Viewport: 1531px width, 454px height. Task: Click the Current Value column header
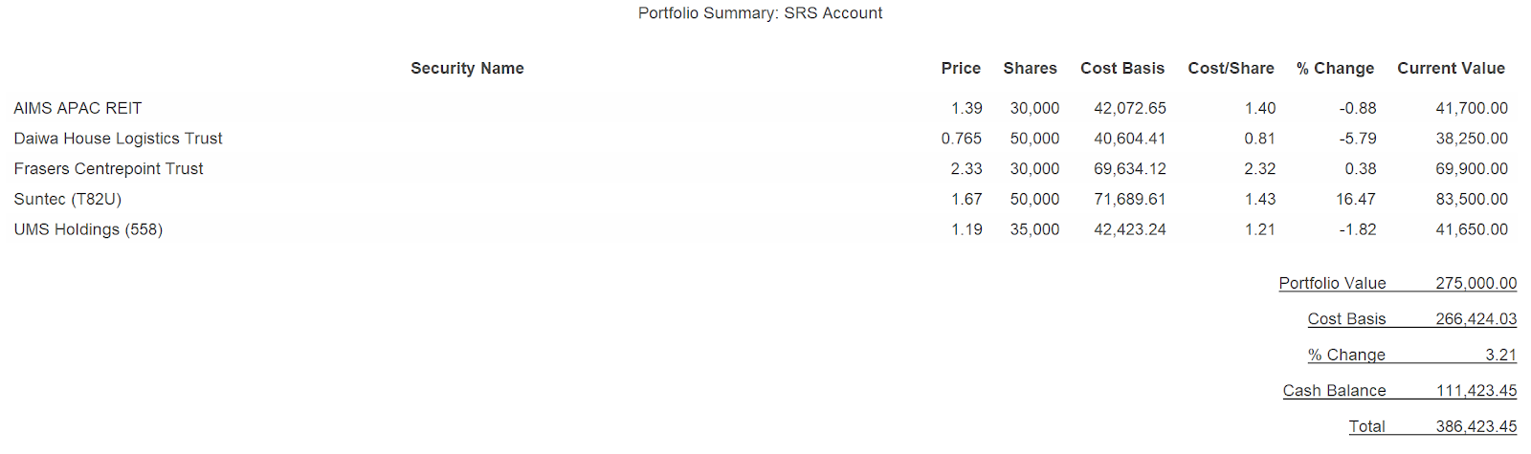point(1451,68)
